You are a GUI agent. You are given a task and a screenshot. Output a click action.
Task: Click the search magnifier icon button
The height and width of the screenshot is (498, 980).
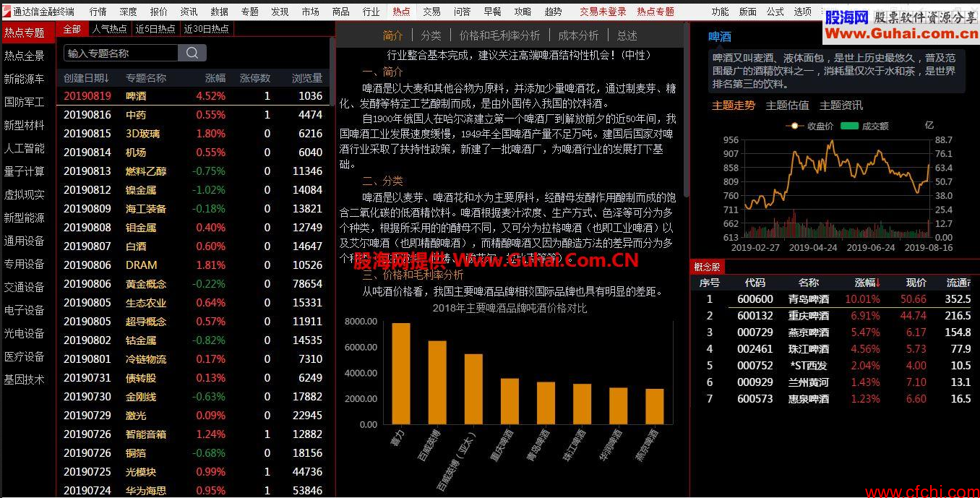[x=192, y=53]
